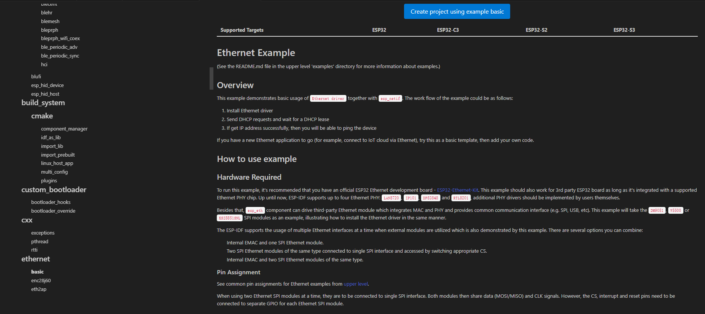Viewport: 705px width, 314px height.
Task: Open the ESP32-Ethernet-Kit link
Action: tap(457, 190)
